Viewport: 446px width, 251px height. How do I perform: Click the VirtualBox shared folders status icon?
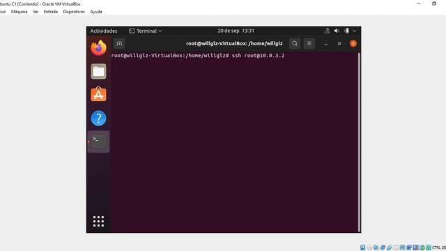coord(396,248)
